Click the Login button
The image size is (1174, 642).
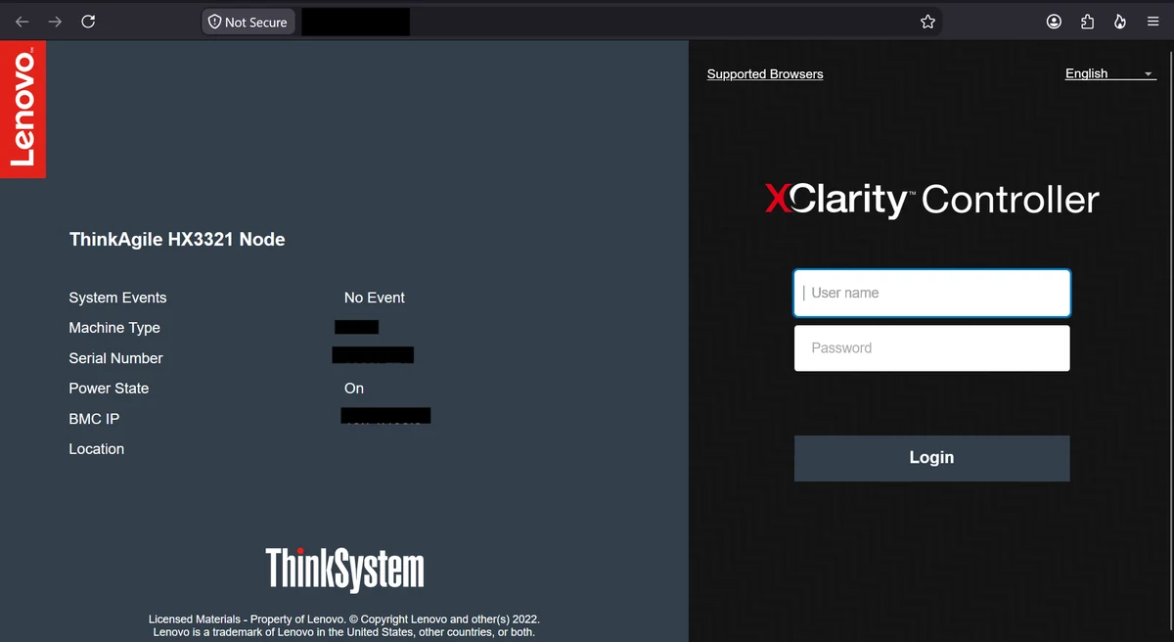click(931, 458)
